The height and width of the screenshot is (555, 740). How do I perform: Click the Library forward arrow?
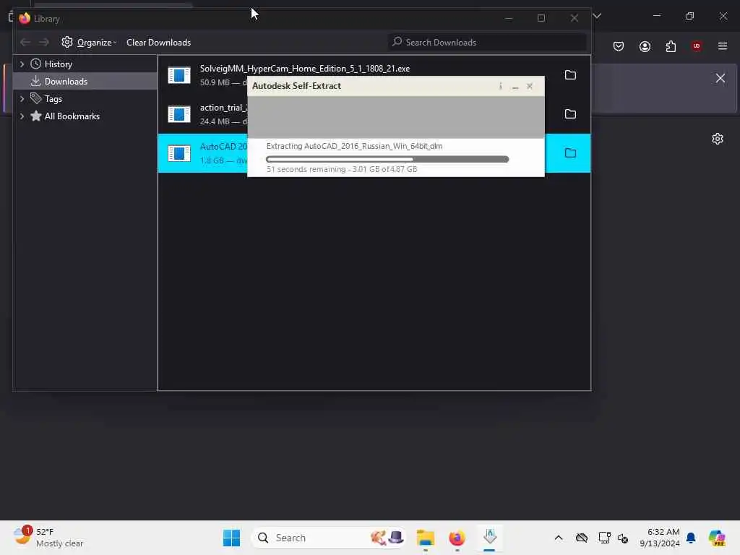tap(44, 43)
